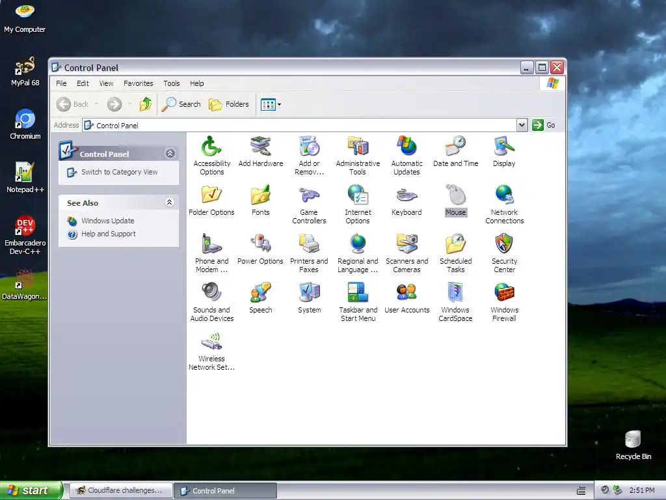Open Add Hardware applet
The width and height of the screenshot is (666, 500).
[x=260, y=146]
